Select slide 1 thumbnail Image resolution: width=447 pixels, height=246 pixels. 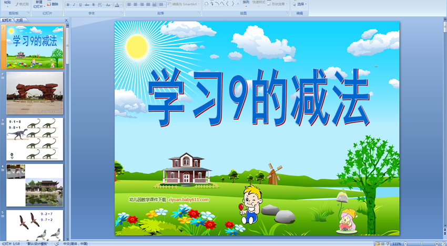pos(35,47)
